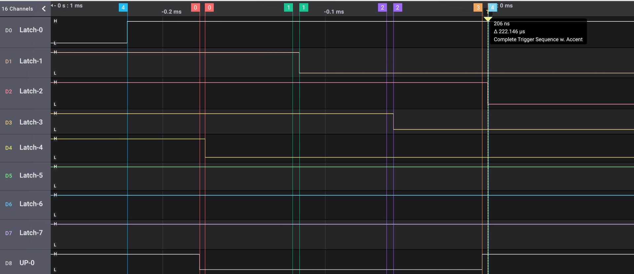Choose the Latch-4 channel label

(x=31, y=147)
